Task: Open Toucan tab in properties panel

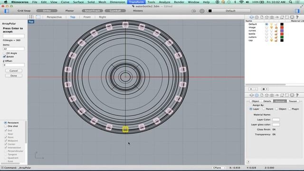Action: (x=293, y=101)
